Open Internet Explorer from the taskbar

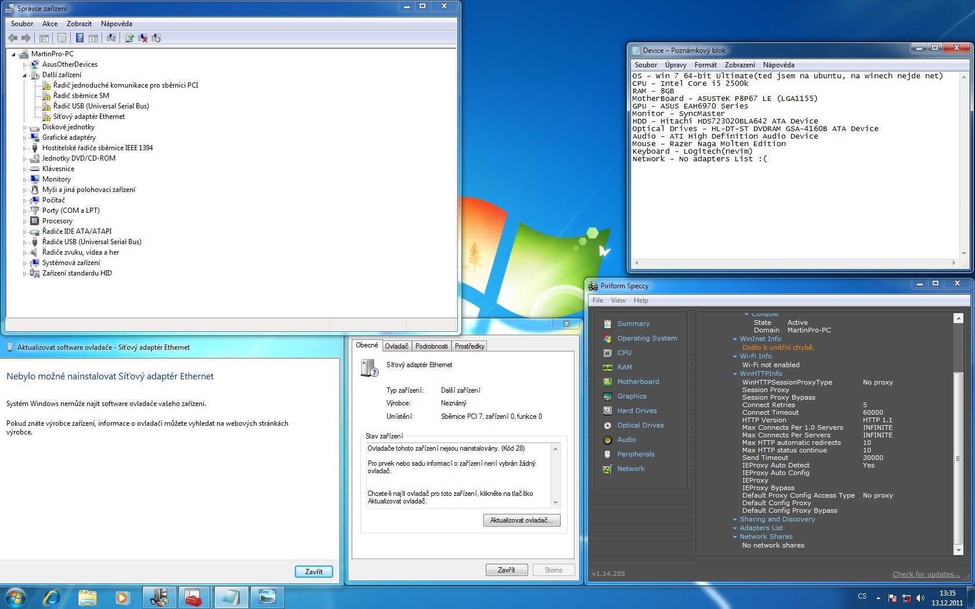(52, 597)
